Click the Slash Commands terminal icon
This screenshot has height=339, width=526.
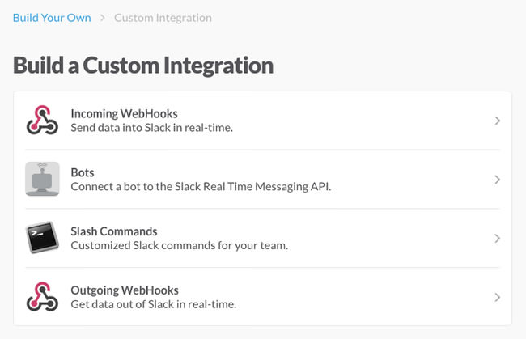[x=42, y=238]
